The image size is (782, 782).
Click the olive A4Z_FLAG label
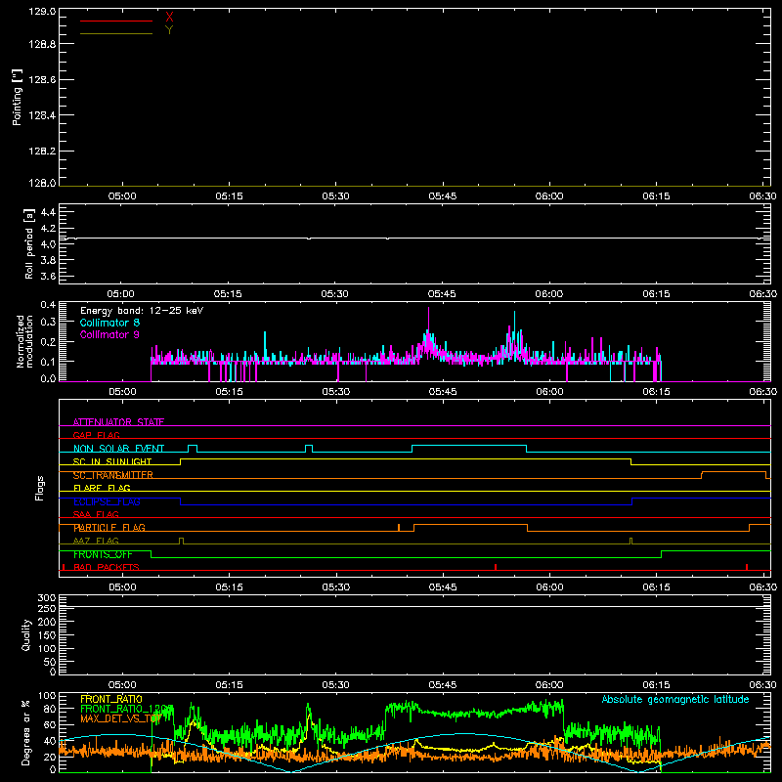pos(96,541)
